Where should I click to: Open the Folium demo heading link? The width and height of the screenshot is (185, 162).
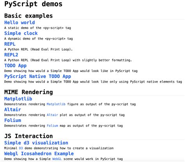coord(12,120)
